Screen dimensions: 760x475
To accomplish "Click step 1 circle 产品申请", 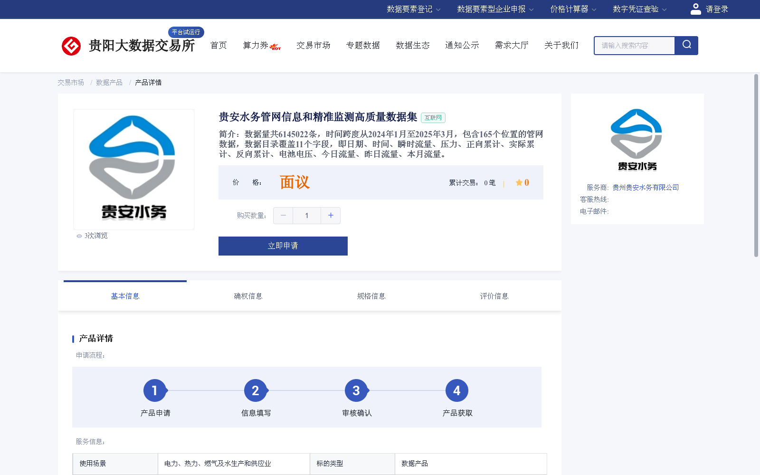I will click(155, 390).
